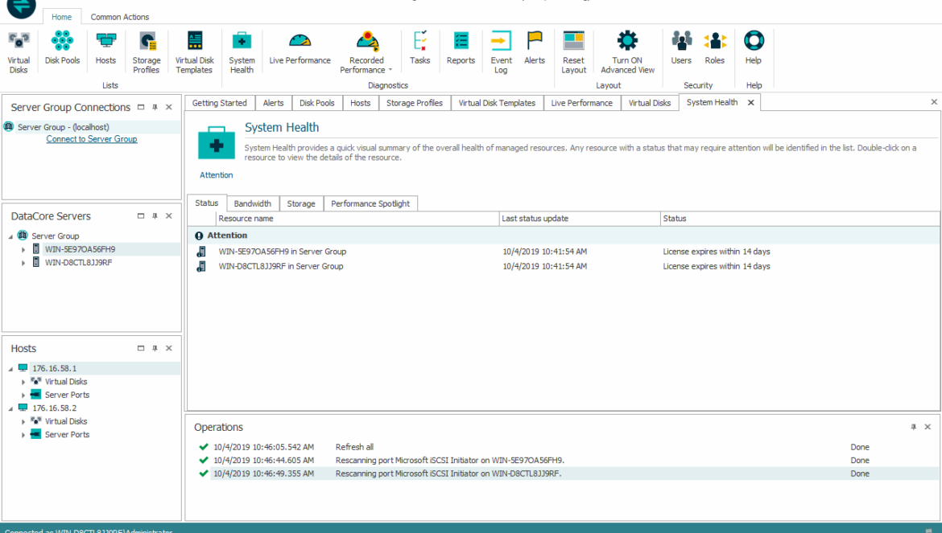This screenshot has height=533, width=942.
Task: Maximize the Hosts panel
Action: pos(141,348)
